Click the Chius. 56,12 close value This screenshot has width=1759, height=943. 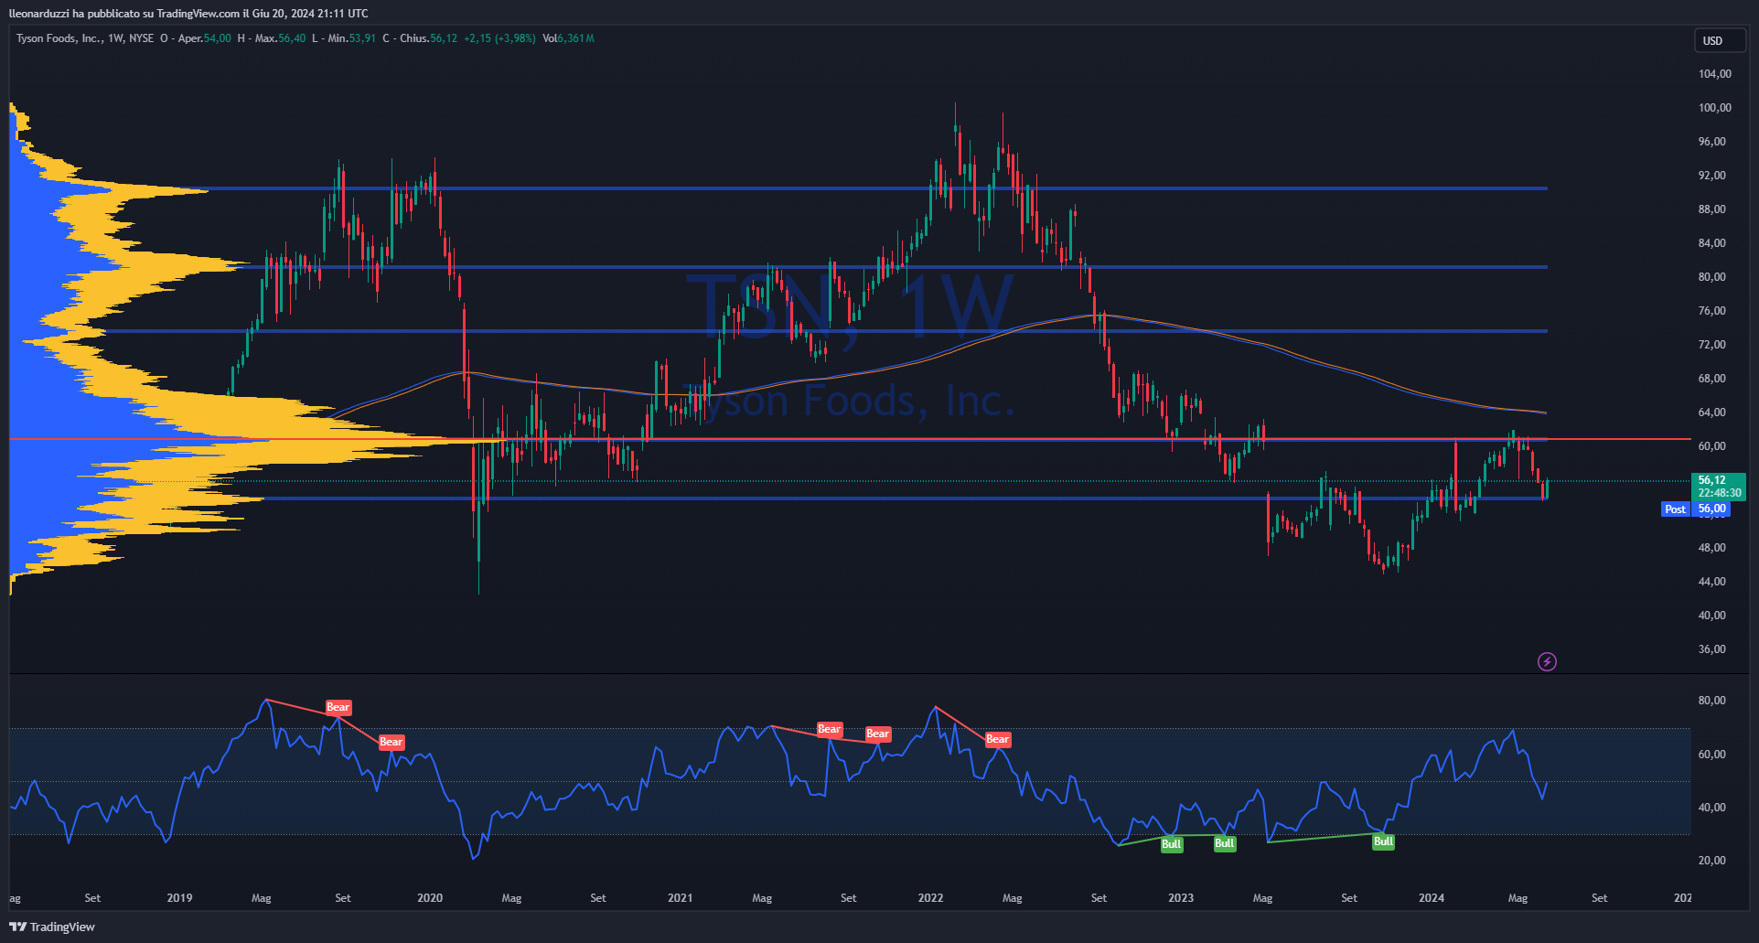[419, 38]
